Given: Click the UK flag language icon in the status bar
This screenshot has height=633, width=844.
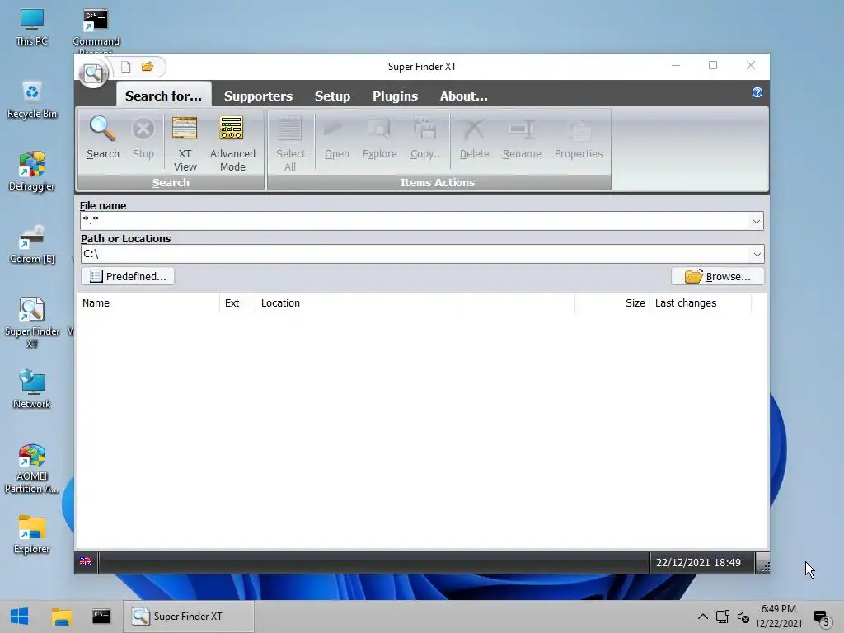Looking at the screenshot, I should (x=86, y=561).
